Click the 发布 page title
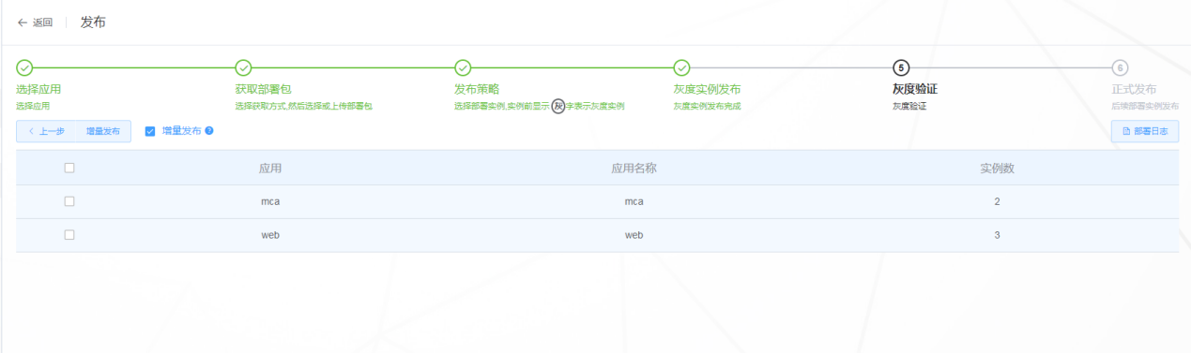This screenshot has height=353, width=1191. click(93, 22)
